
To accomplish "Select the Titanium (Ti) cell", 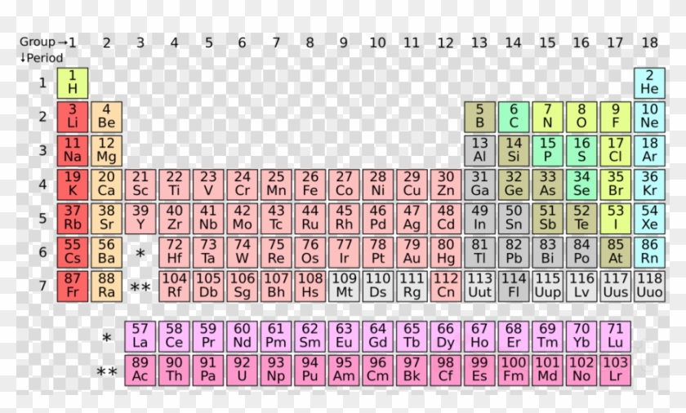I will (x=174, y=184).
